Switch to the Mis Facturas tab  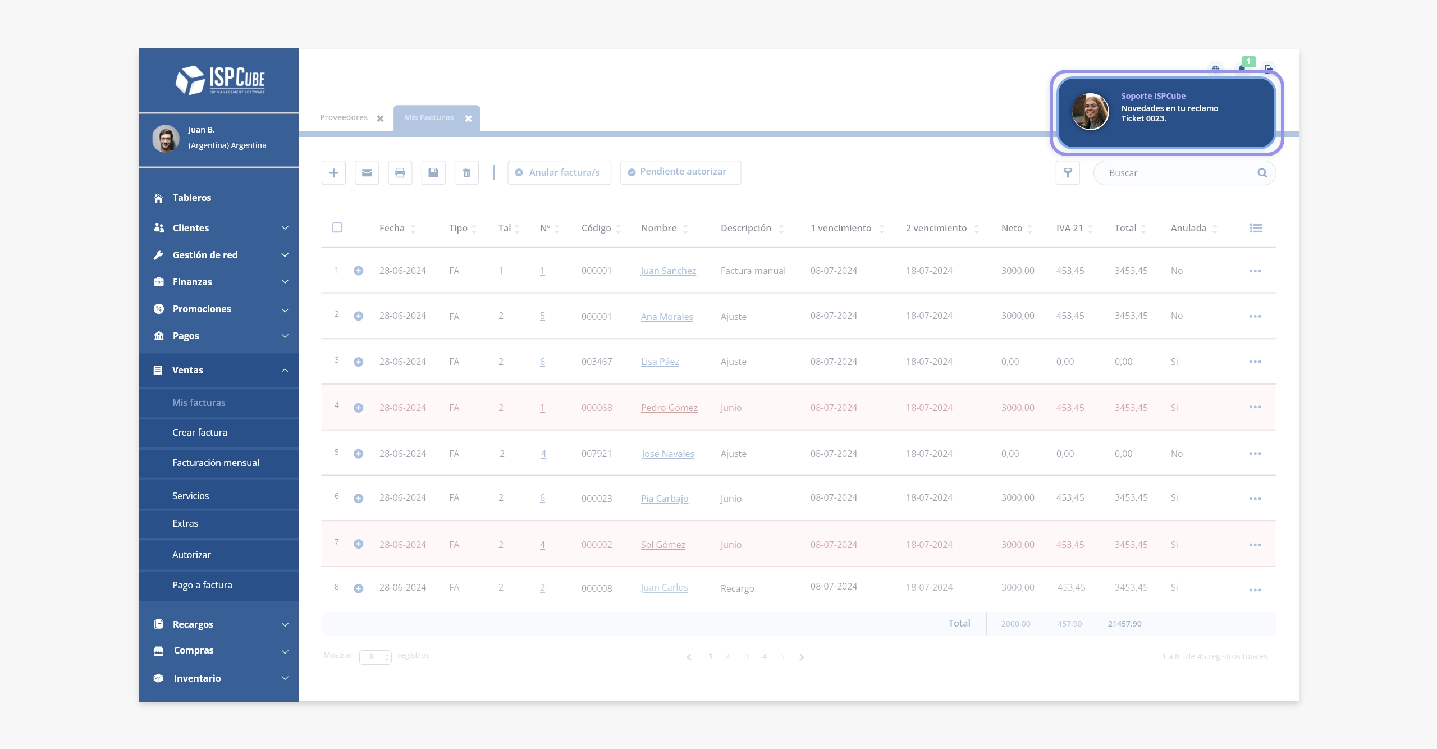pyautogui.click(x=429, y=117)
